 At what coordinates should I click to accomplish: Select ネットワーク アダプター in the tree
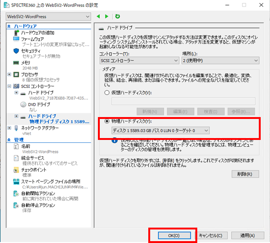[x=40, y=128]
